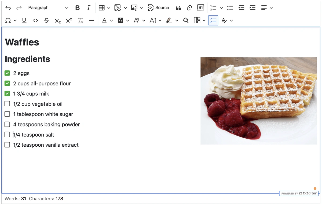This screenshot has height=206, width=322.
Task: Insert a block quote
Action: click(x=178, y=8)
